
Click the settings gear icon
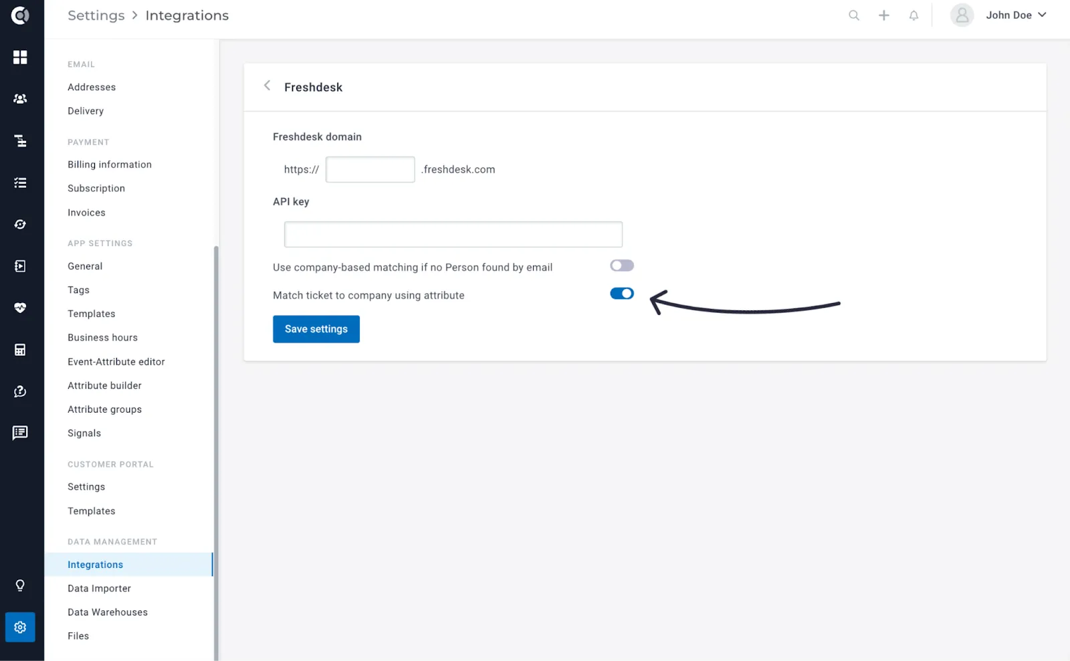point(20,628)
